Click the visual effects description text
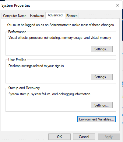The height and width of the screenshot is (142, 123). pos(60,38)
